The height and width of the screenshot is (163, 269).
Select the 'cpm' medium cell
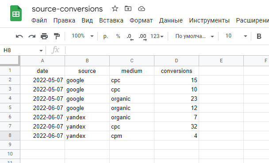pos(132,136)
